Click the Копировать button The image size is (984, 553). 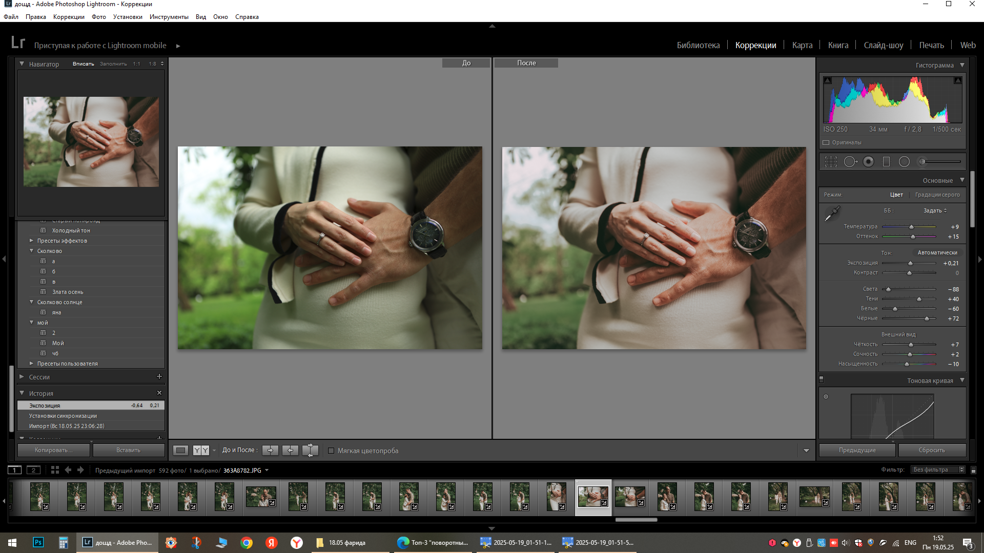point(54,450)
